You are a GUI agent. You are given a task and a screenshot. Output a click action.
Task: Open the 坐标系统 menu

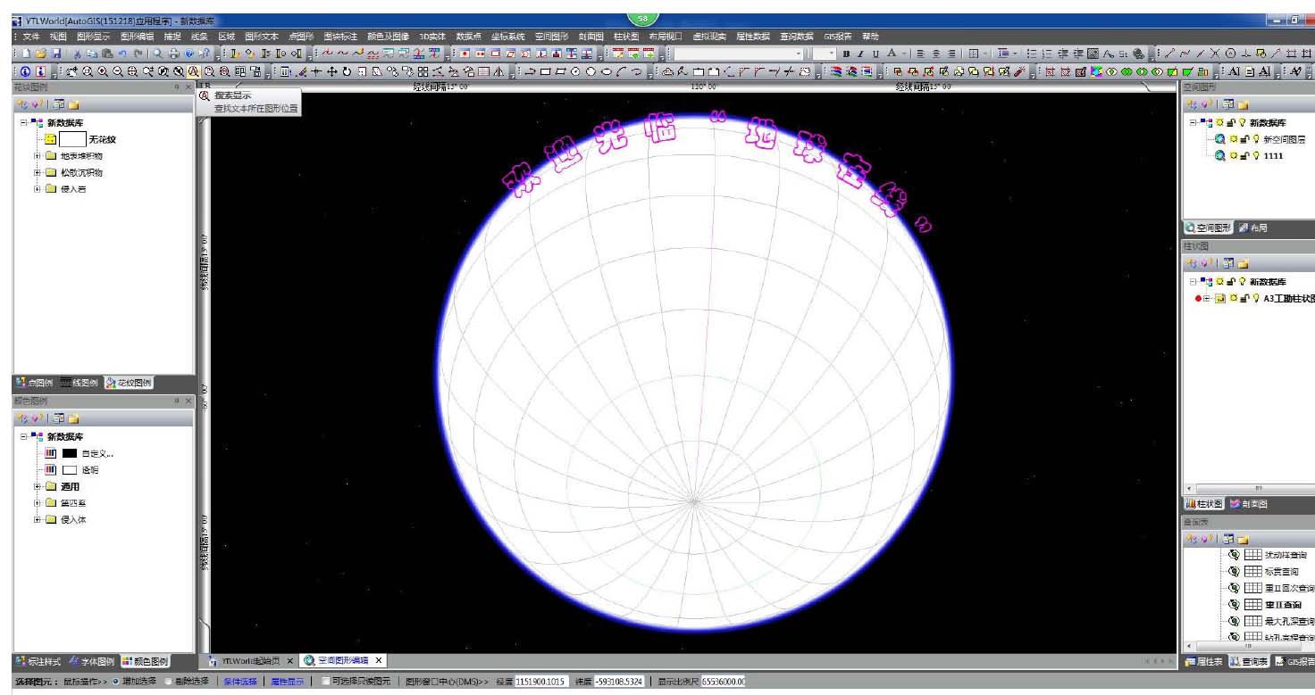507,37
